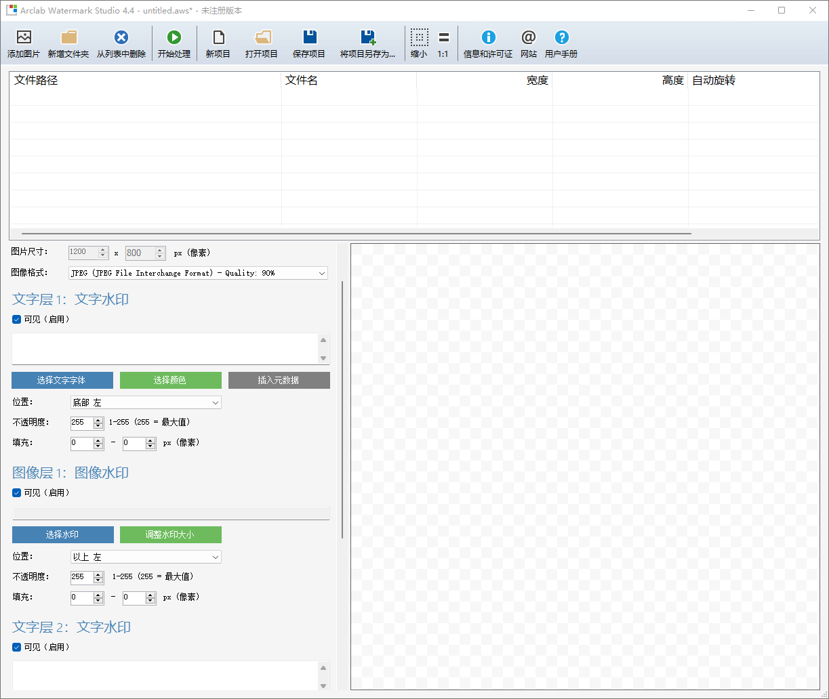The width and height of the screenshot is (829, 699).
Task: Click 文字层 2 watermark text box
Action: pos(165,676)
